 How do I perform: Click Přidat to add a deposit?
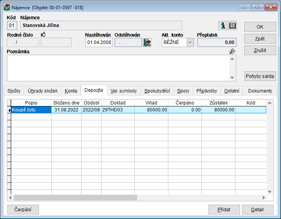(x=224, y=209)
